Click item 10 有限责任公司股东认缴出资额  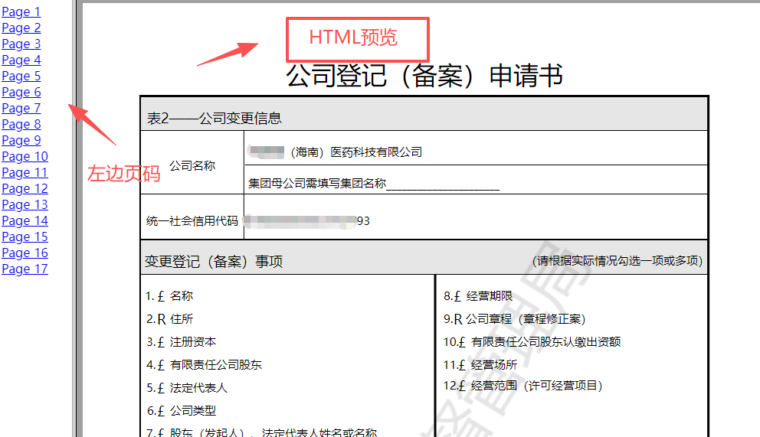[532, 341]
